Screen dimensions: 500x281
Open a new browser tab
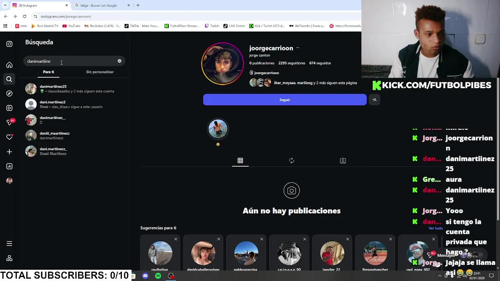pyautogui.click(x=138, y=5)
